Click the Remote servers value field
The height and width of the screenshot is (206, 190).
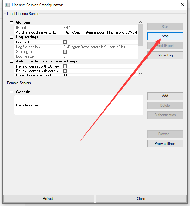pos(102,105)
